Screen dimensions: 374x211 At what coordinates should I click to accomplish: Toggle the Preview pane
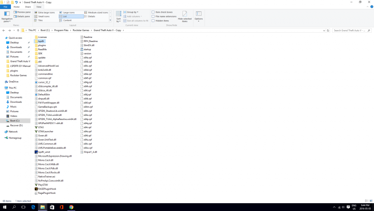coord(22,12)
